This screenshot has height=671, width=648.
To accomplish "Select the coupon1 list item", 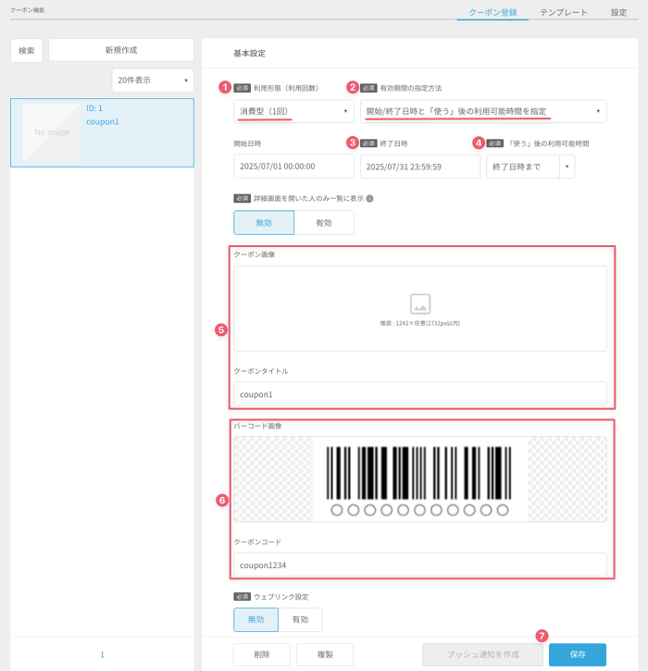I will tap(103, 132).
